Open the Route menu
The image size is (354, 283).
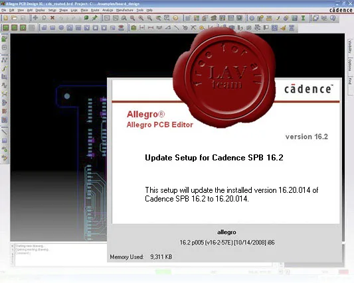[x=95, y=10]
